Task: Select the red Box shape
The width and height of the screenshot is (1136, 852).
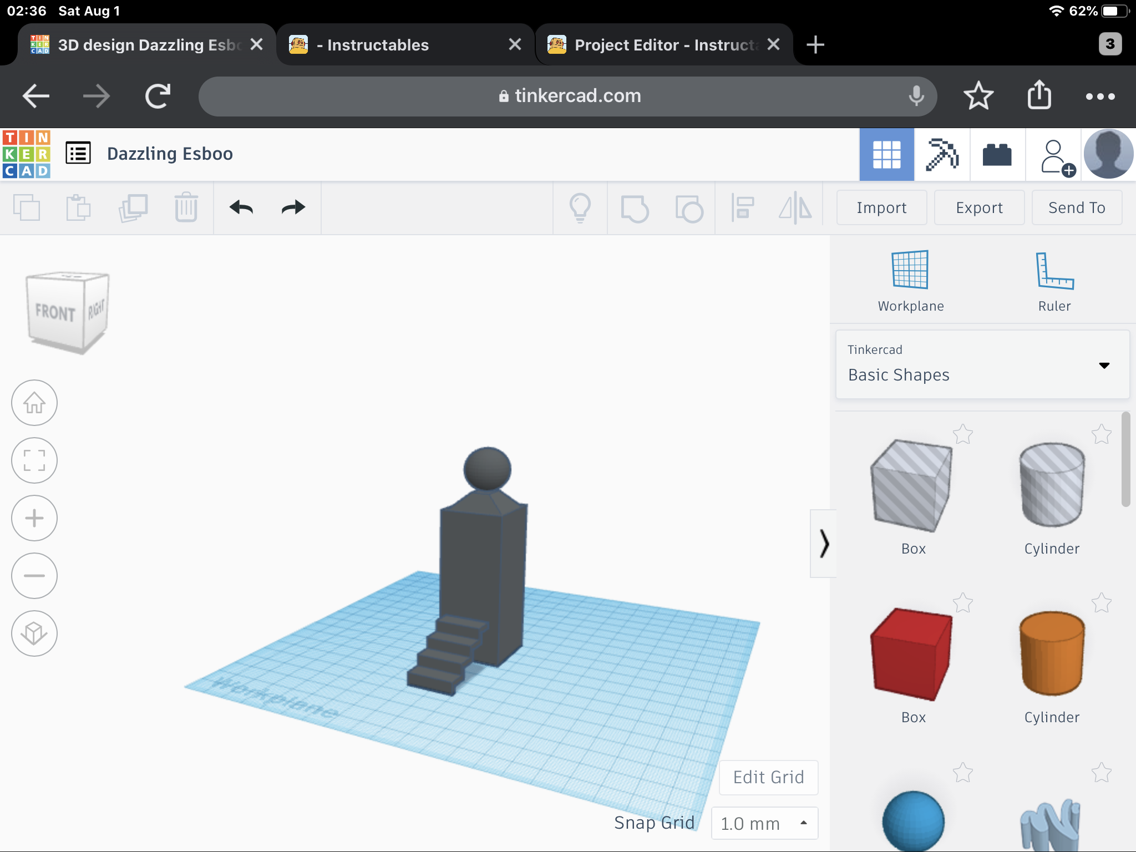Action: tap(912, 655)
